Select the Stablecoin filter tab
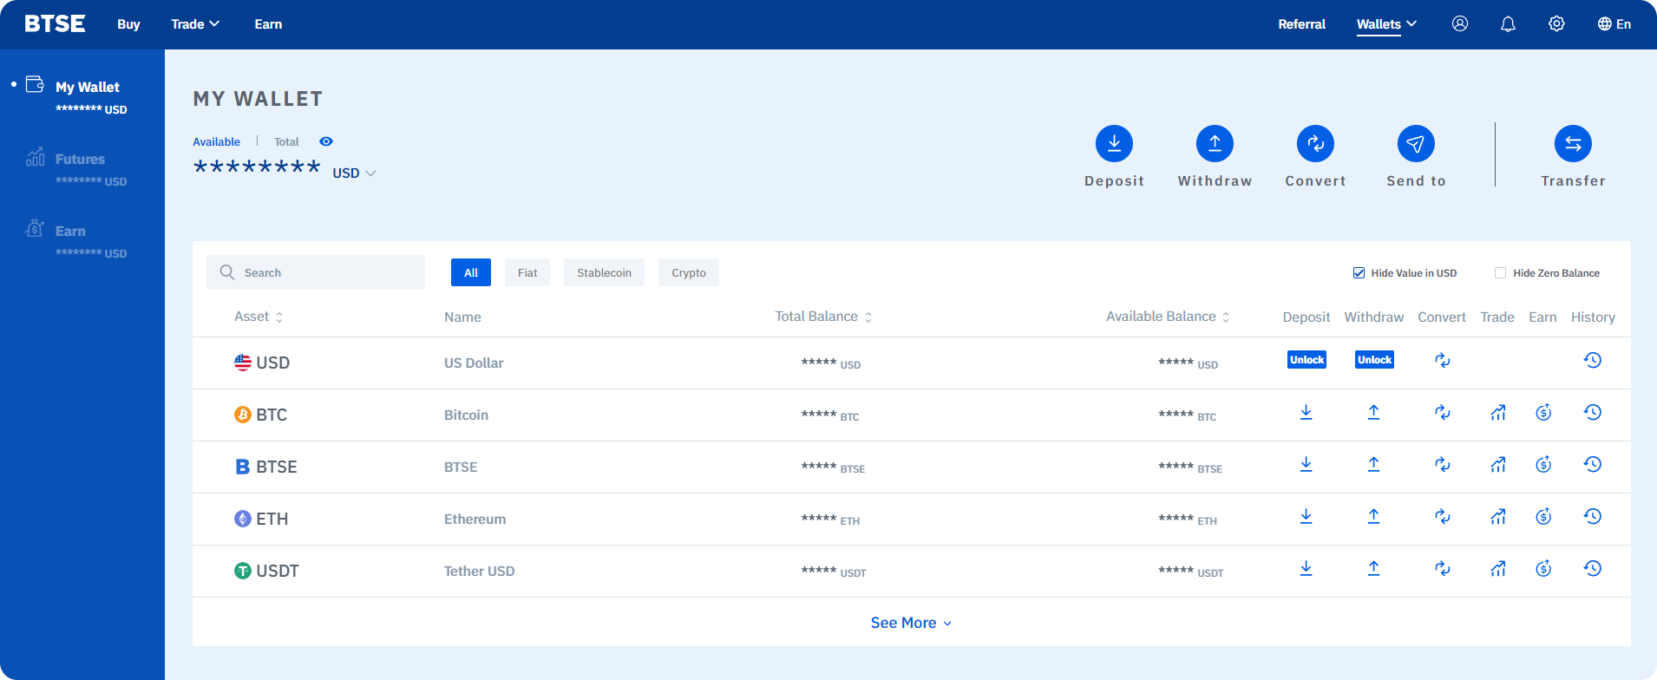1657x680 pixels. click(x=604, y=272)
